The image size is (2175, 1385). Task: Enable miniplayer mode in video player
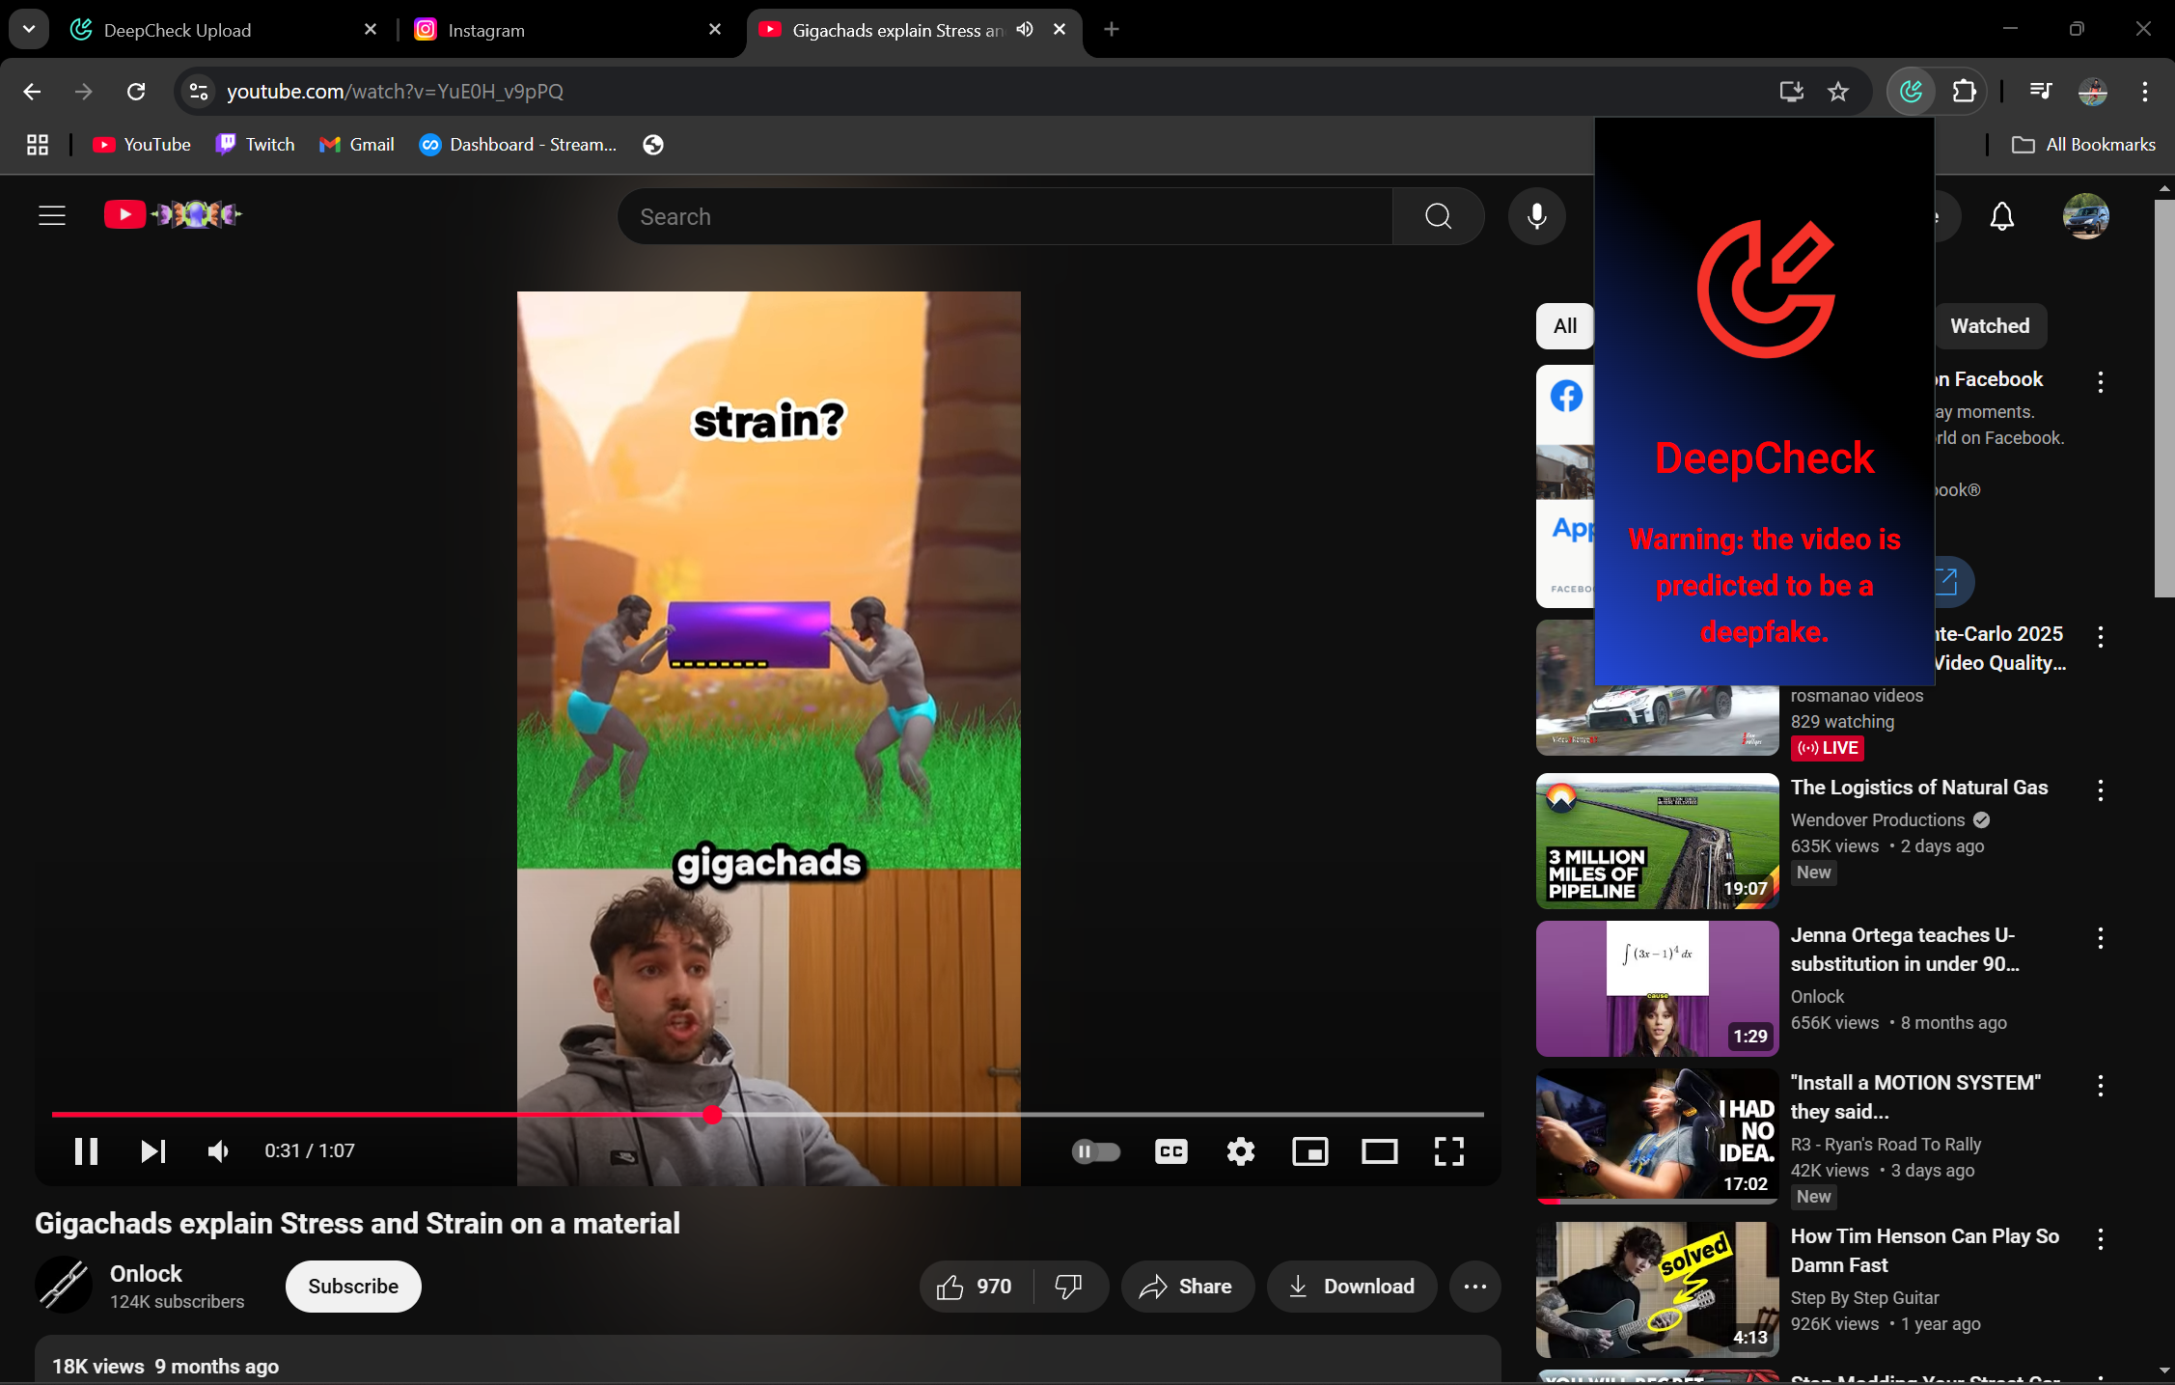1309,1150
